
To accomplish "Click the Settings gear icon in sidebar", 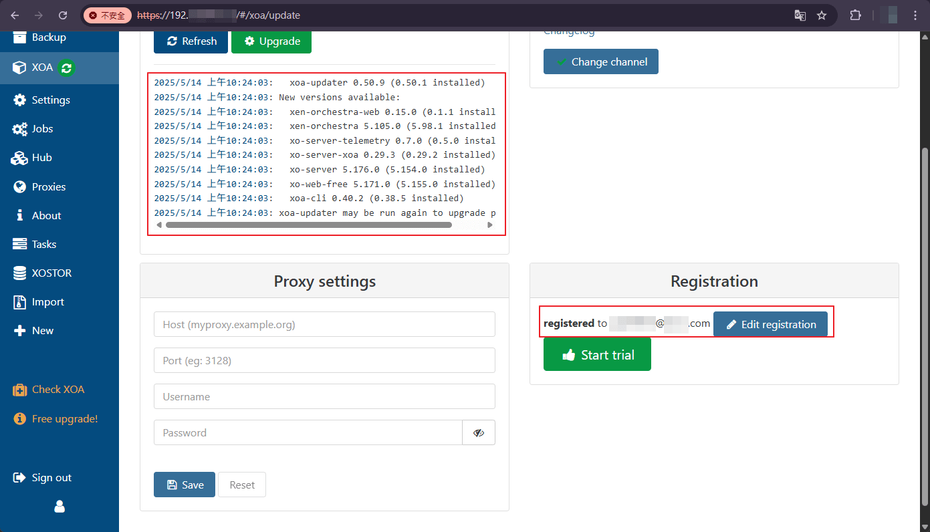I will [x=19, y=100].
